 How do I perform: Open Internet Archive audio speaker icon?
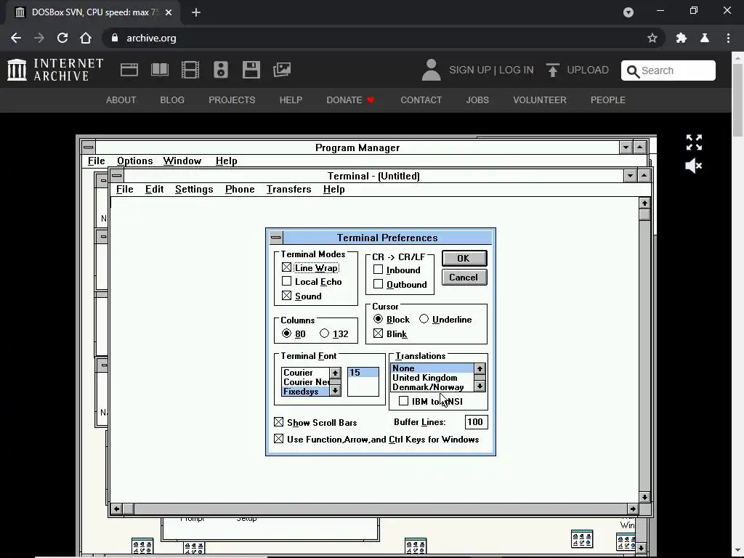coord(221,70)
